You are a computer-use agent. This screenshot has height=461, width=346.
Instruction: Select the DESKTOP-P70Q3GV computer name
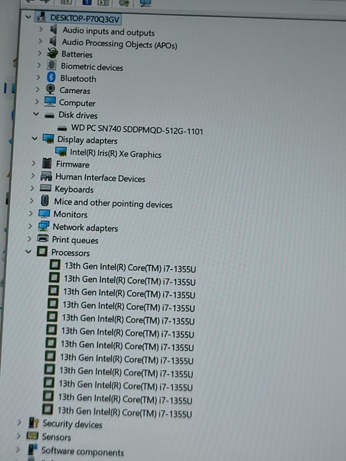point(85,19)
